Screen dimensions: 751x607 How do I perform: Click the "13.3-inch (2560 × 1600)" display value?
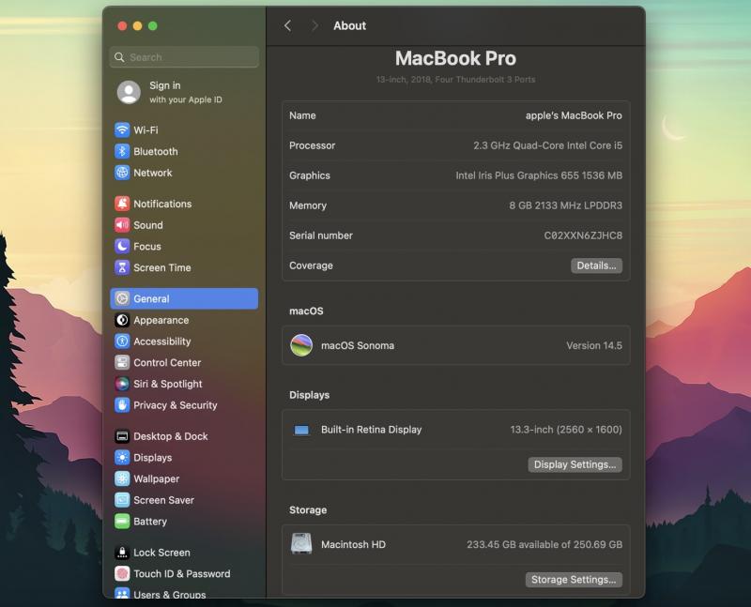[x=566, y=430]
